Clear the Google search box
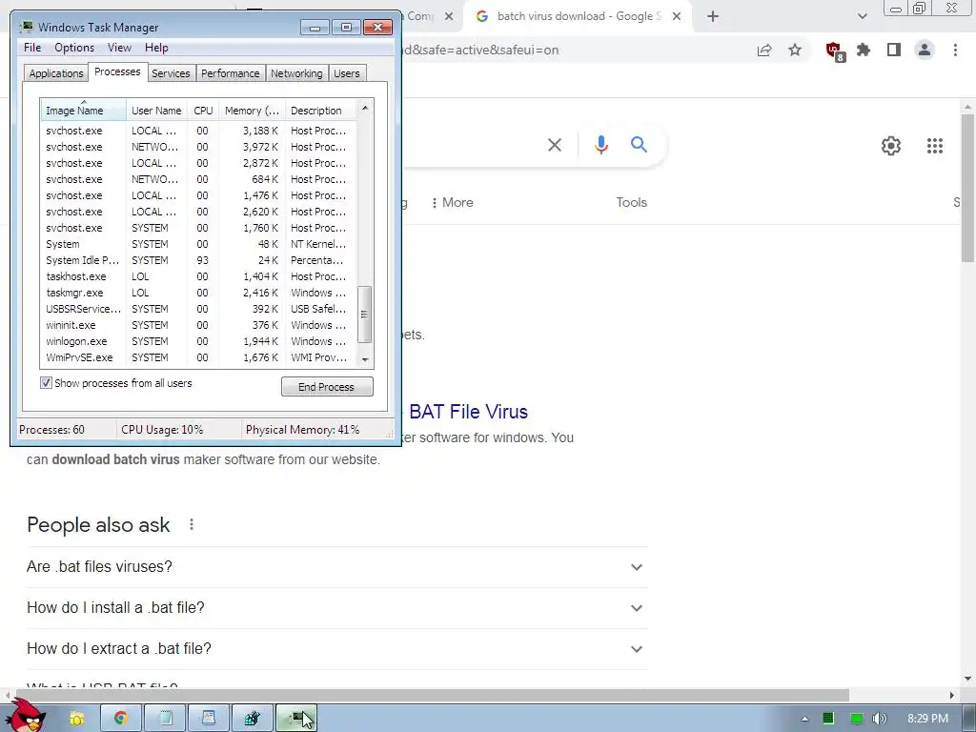Image resolution: width=976 pixels, height=732 pixels. 555,145
